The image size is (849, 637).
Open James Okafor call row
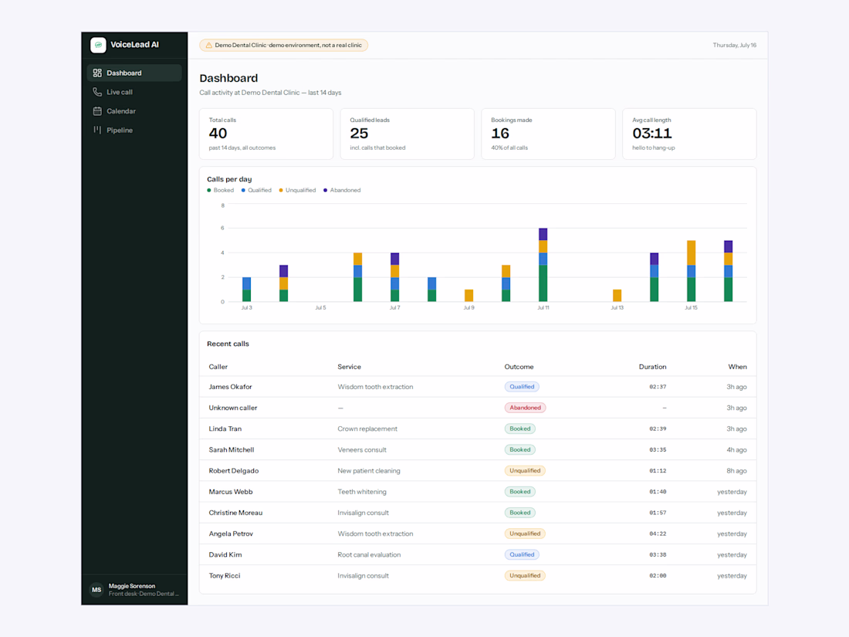pyautogui.click(x=478, y=387)
